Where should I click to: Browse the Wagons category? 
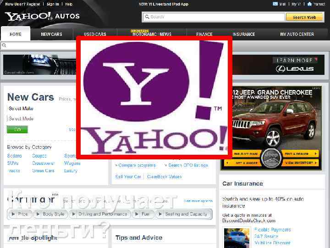click(x=72, y=163)
